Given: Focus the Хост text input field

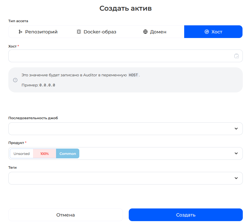Looking at the screenshot, I should [121, 56].
